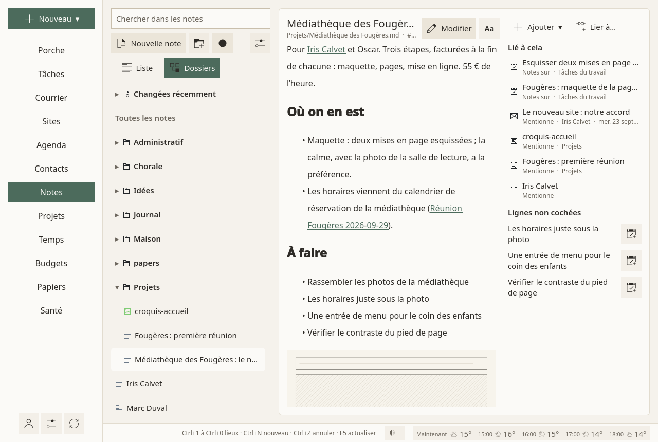658x442 pixels.
Task: Switch to Dossiers view
Action: [x=192, y=68]
